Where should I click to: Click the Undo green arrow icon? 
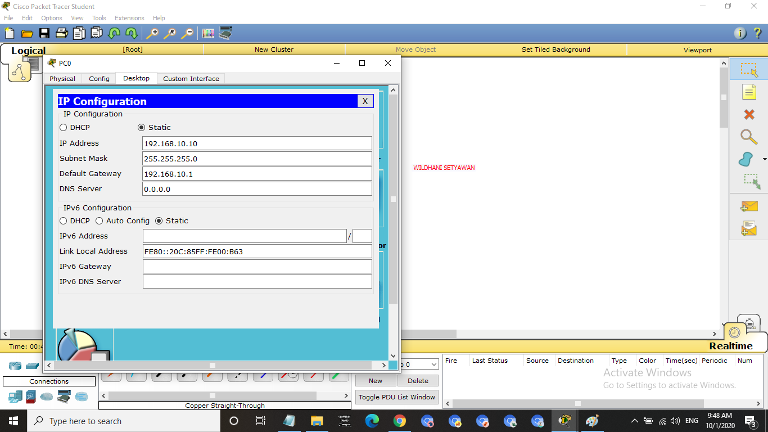click(114, 33)
